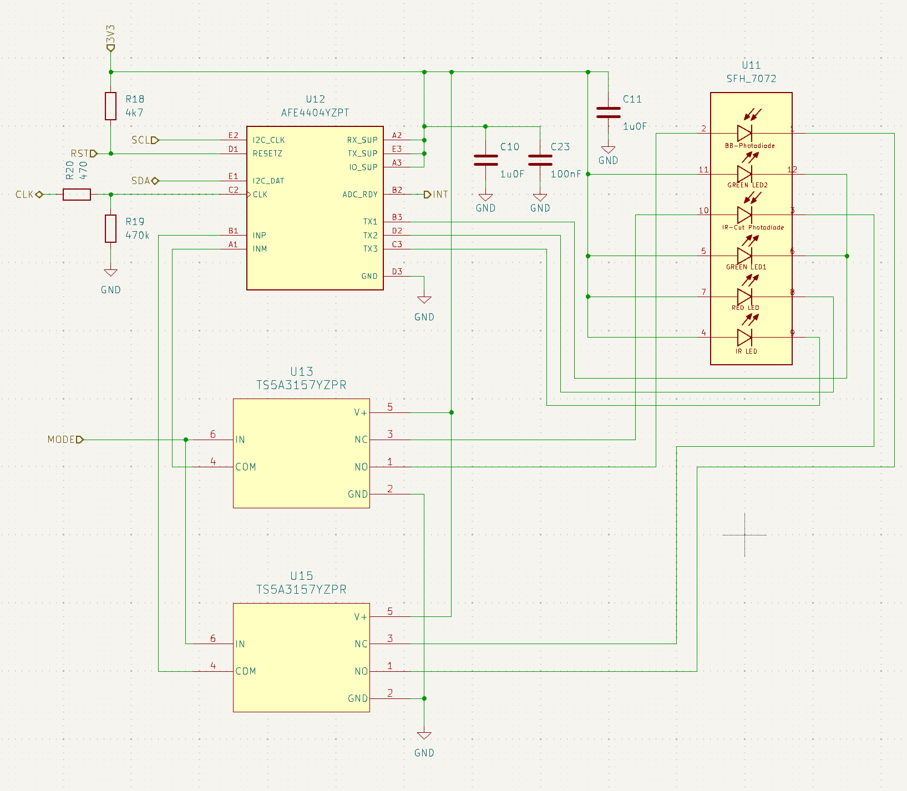Select the resistor symbol R18 4k7

coord(110,105)
